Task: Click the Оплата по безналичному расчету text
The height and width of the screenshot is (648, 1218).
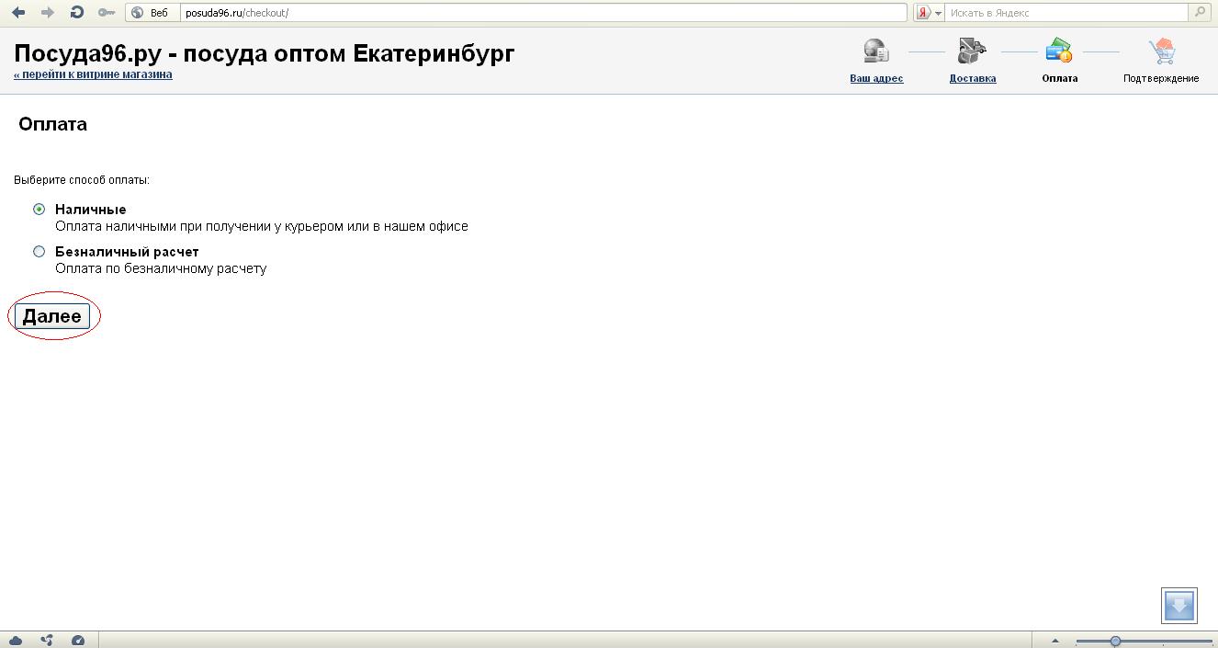Action: (x=161, y=268)
